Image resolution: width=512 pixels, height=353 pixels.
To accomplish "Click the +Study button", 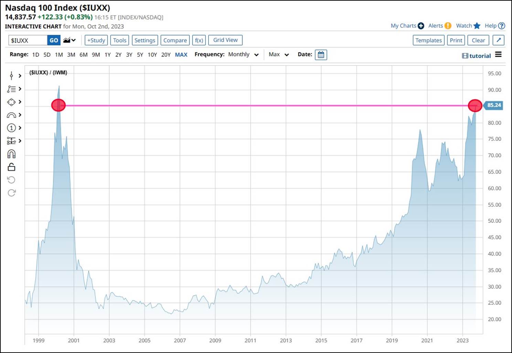I will click(96, 40).
